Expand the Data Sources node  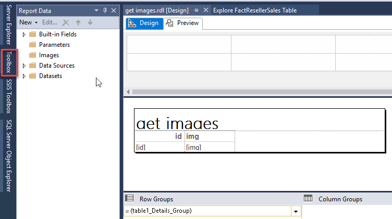(x=24, y=66)
